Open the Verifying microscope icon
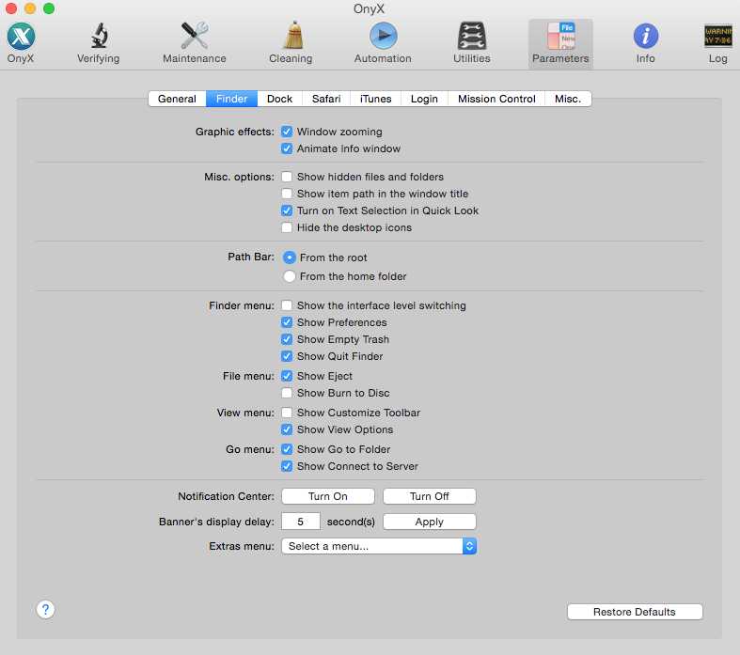The height and width of the screenshot is (655, 740). click(99, 37)
